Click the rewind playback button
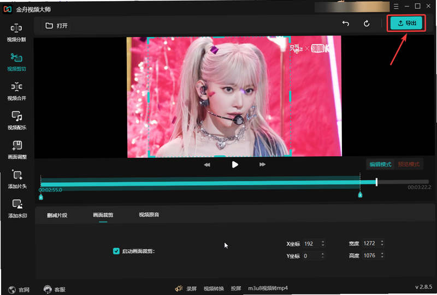437x295 pixels. [207, 165]
